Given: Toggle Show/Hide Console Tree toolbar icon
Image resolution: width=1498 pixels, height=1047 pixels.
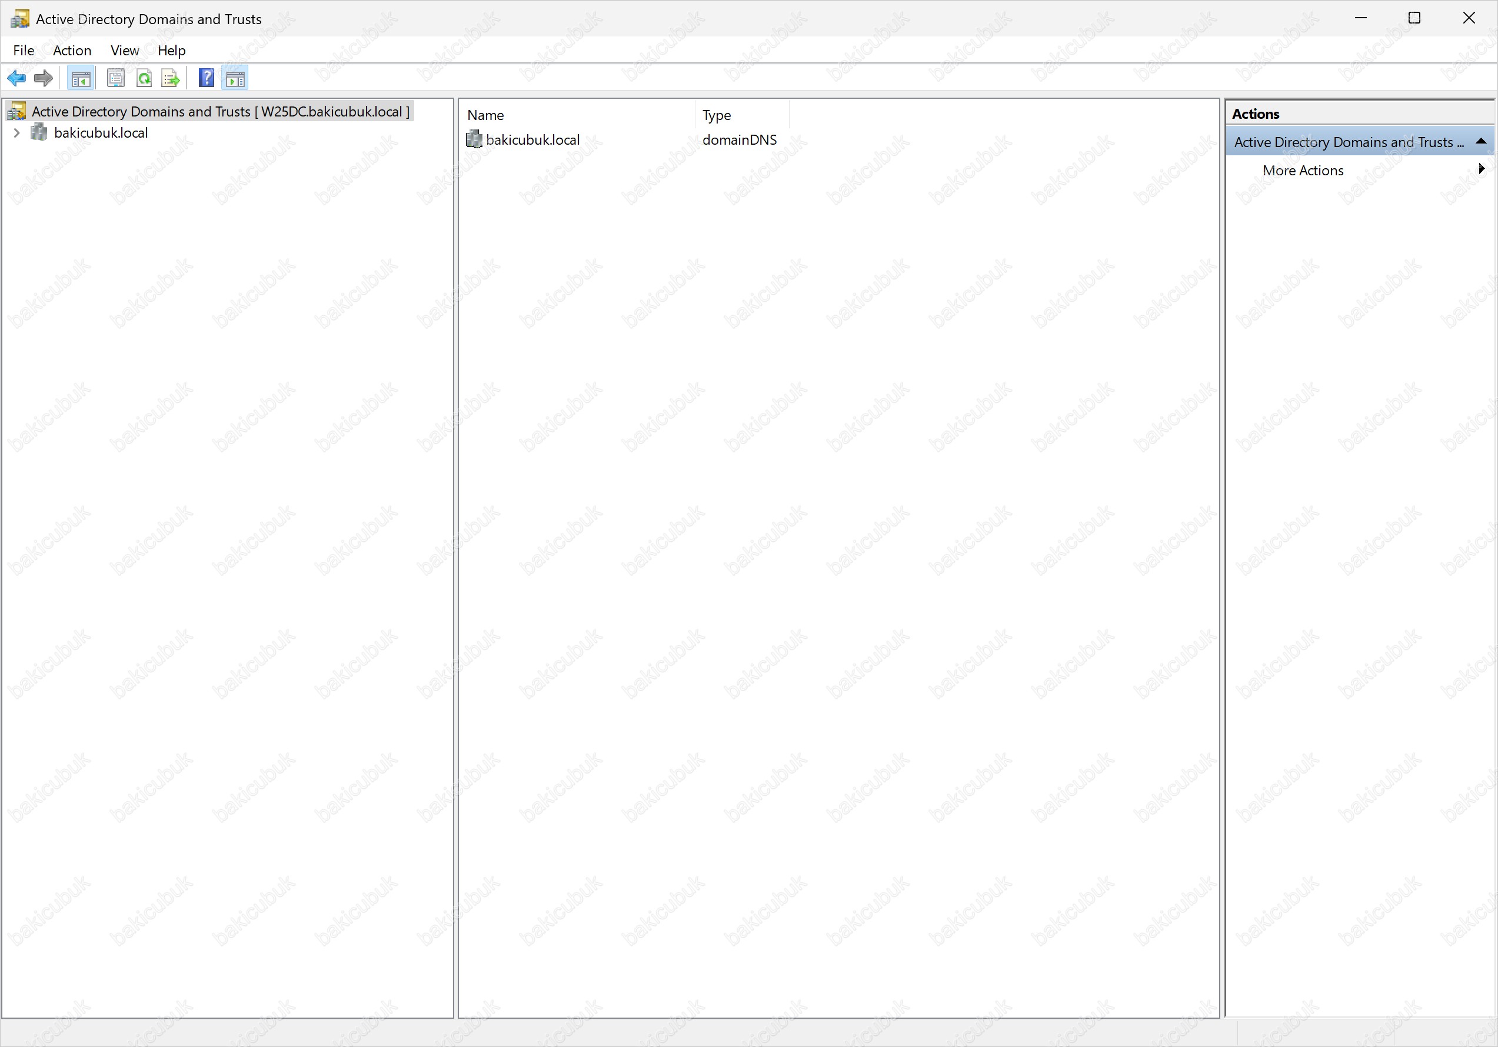Looking at the screenshot, I should pyautogui.click(x=81, y=79).
